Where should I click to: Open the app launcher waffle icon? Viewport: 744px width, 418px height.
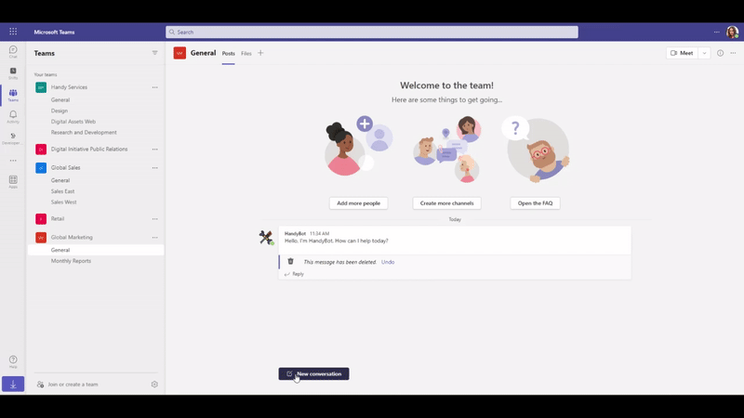point(13,32)
